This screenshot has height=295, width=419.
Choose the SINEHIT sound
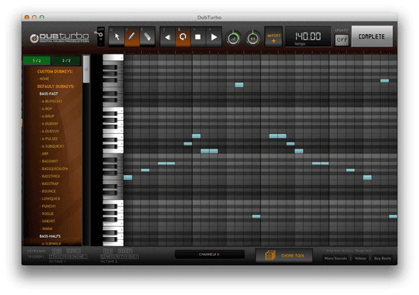[x=48, y=221]
